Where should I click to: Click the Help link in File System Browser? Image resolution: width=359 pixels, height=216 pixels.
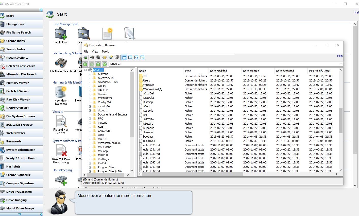pos(340,56)
